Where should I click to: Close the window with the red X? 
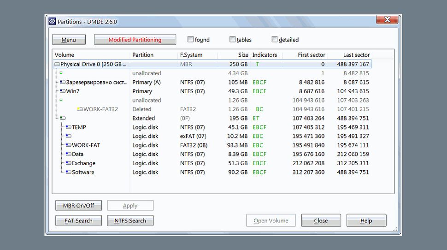pos(388,19)
